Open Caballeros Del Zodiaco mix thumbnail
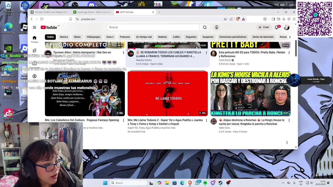The width and height of the screenshot is (333, 187). tap(85, 94)
